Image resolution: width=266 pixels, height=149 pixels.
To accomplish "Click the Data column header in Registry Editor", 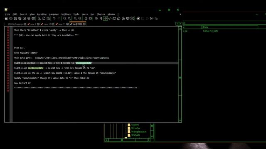I will 230,27.
